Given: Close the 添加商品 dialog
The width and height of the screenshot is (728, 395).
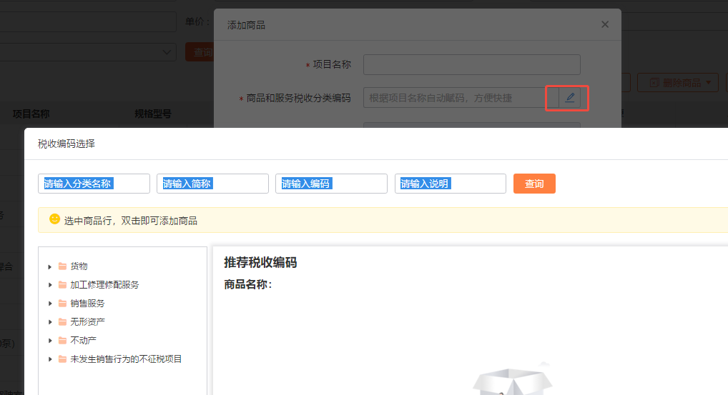Looking at the screenshot, I should click(605, 24).
